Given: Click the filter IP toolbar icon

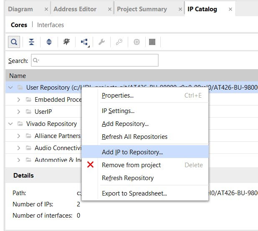Looking at the screenshot, I should [x=66, y=42].
